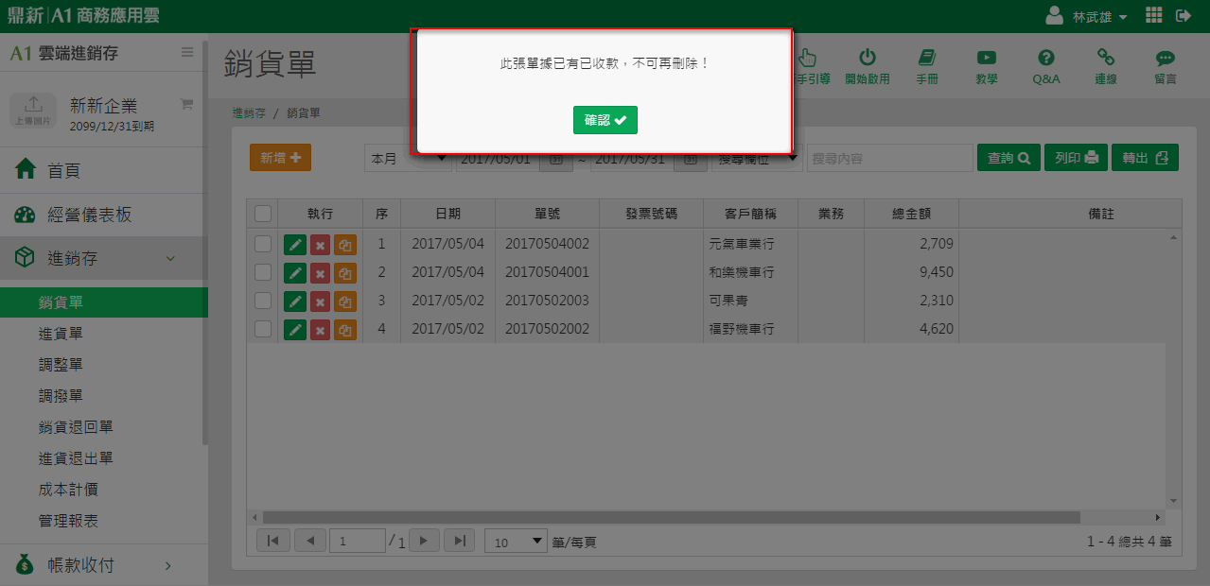
Task: Click the 新增 add button
Action: 280,158
